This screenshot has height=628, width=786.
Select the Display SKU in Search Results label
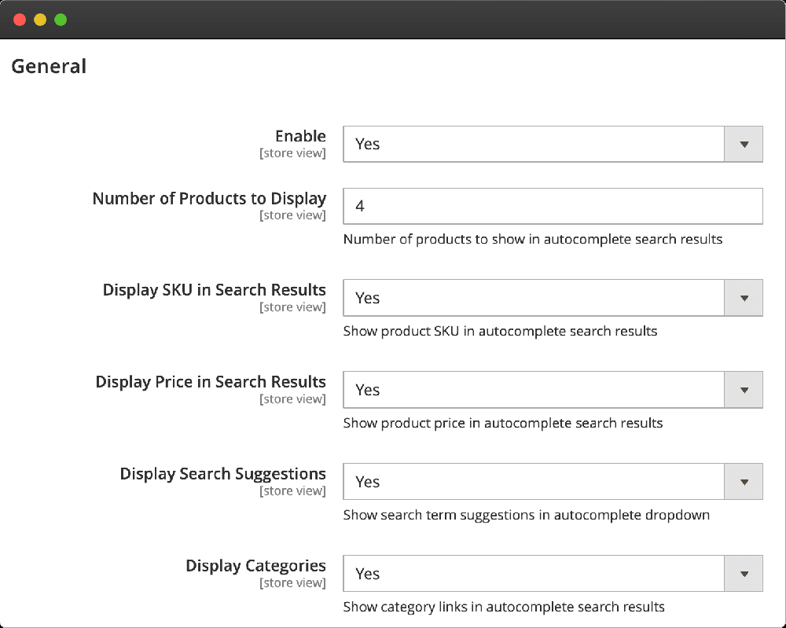click(214, 290)
